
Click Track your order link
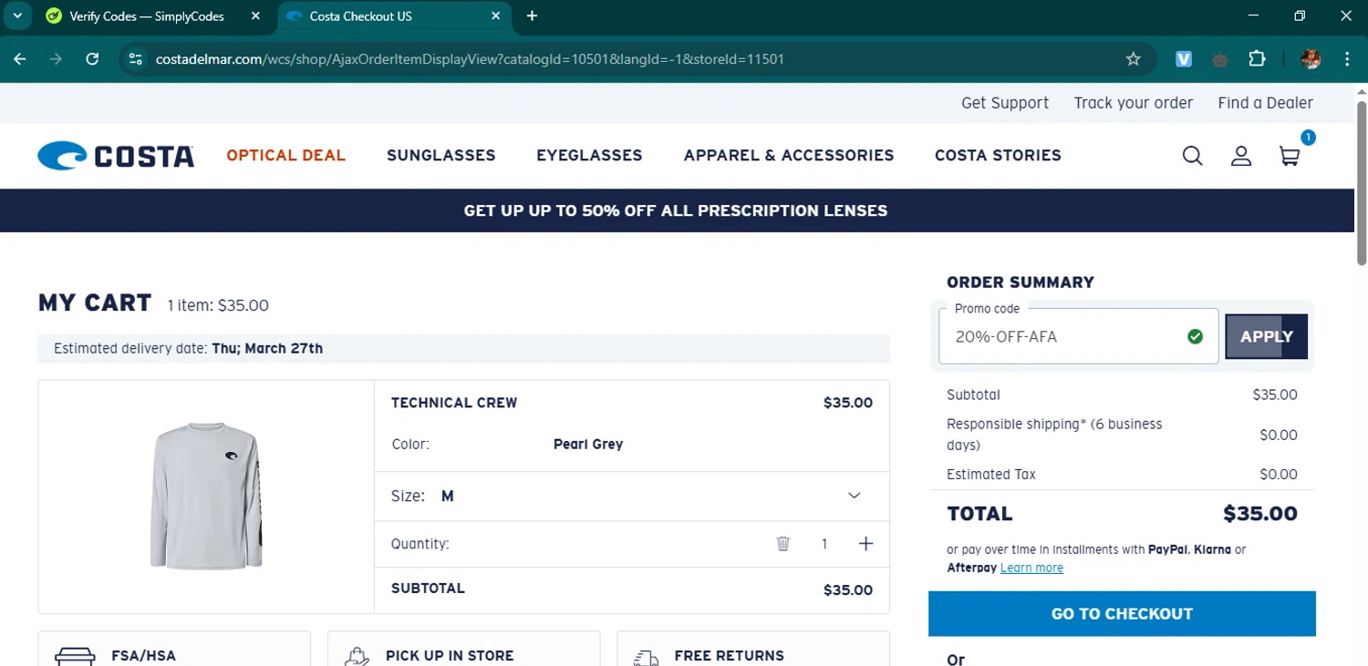[1134, 103]
